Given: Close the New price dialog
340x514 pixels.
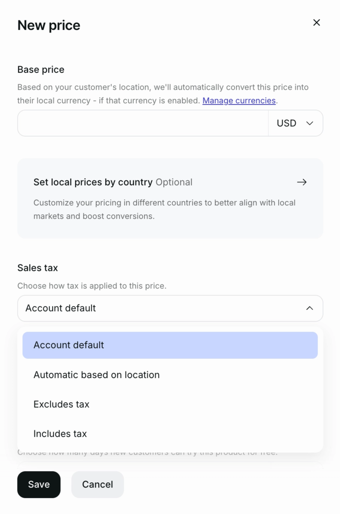Looking at the screenshot, I should click(x=317, y=23).
